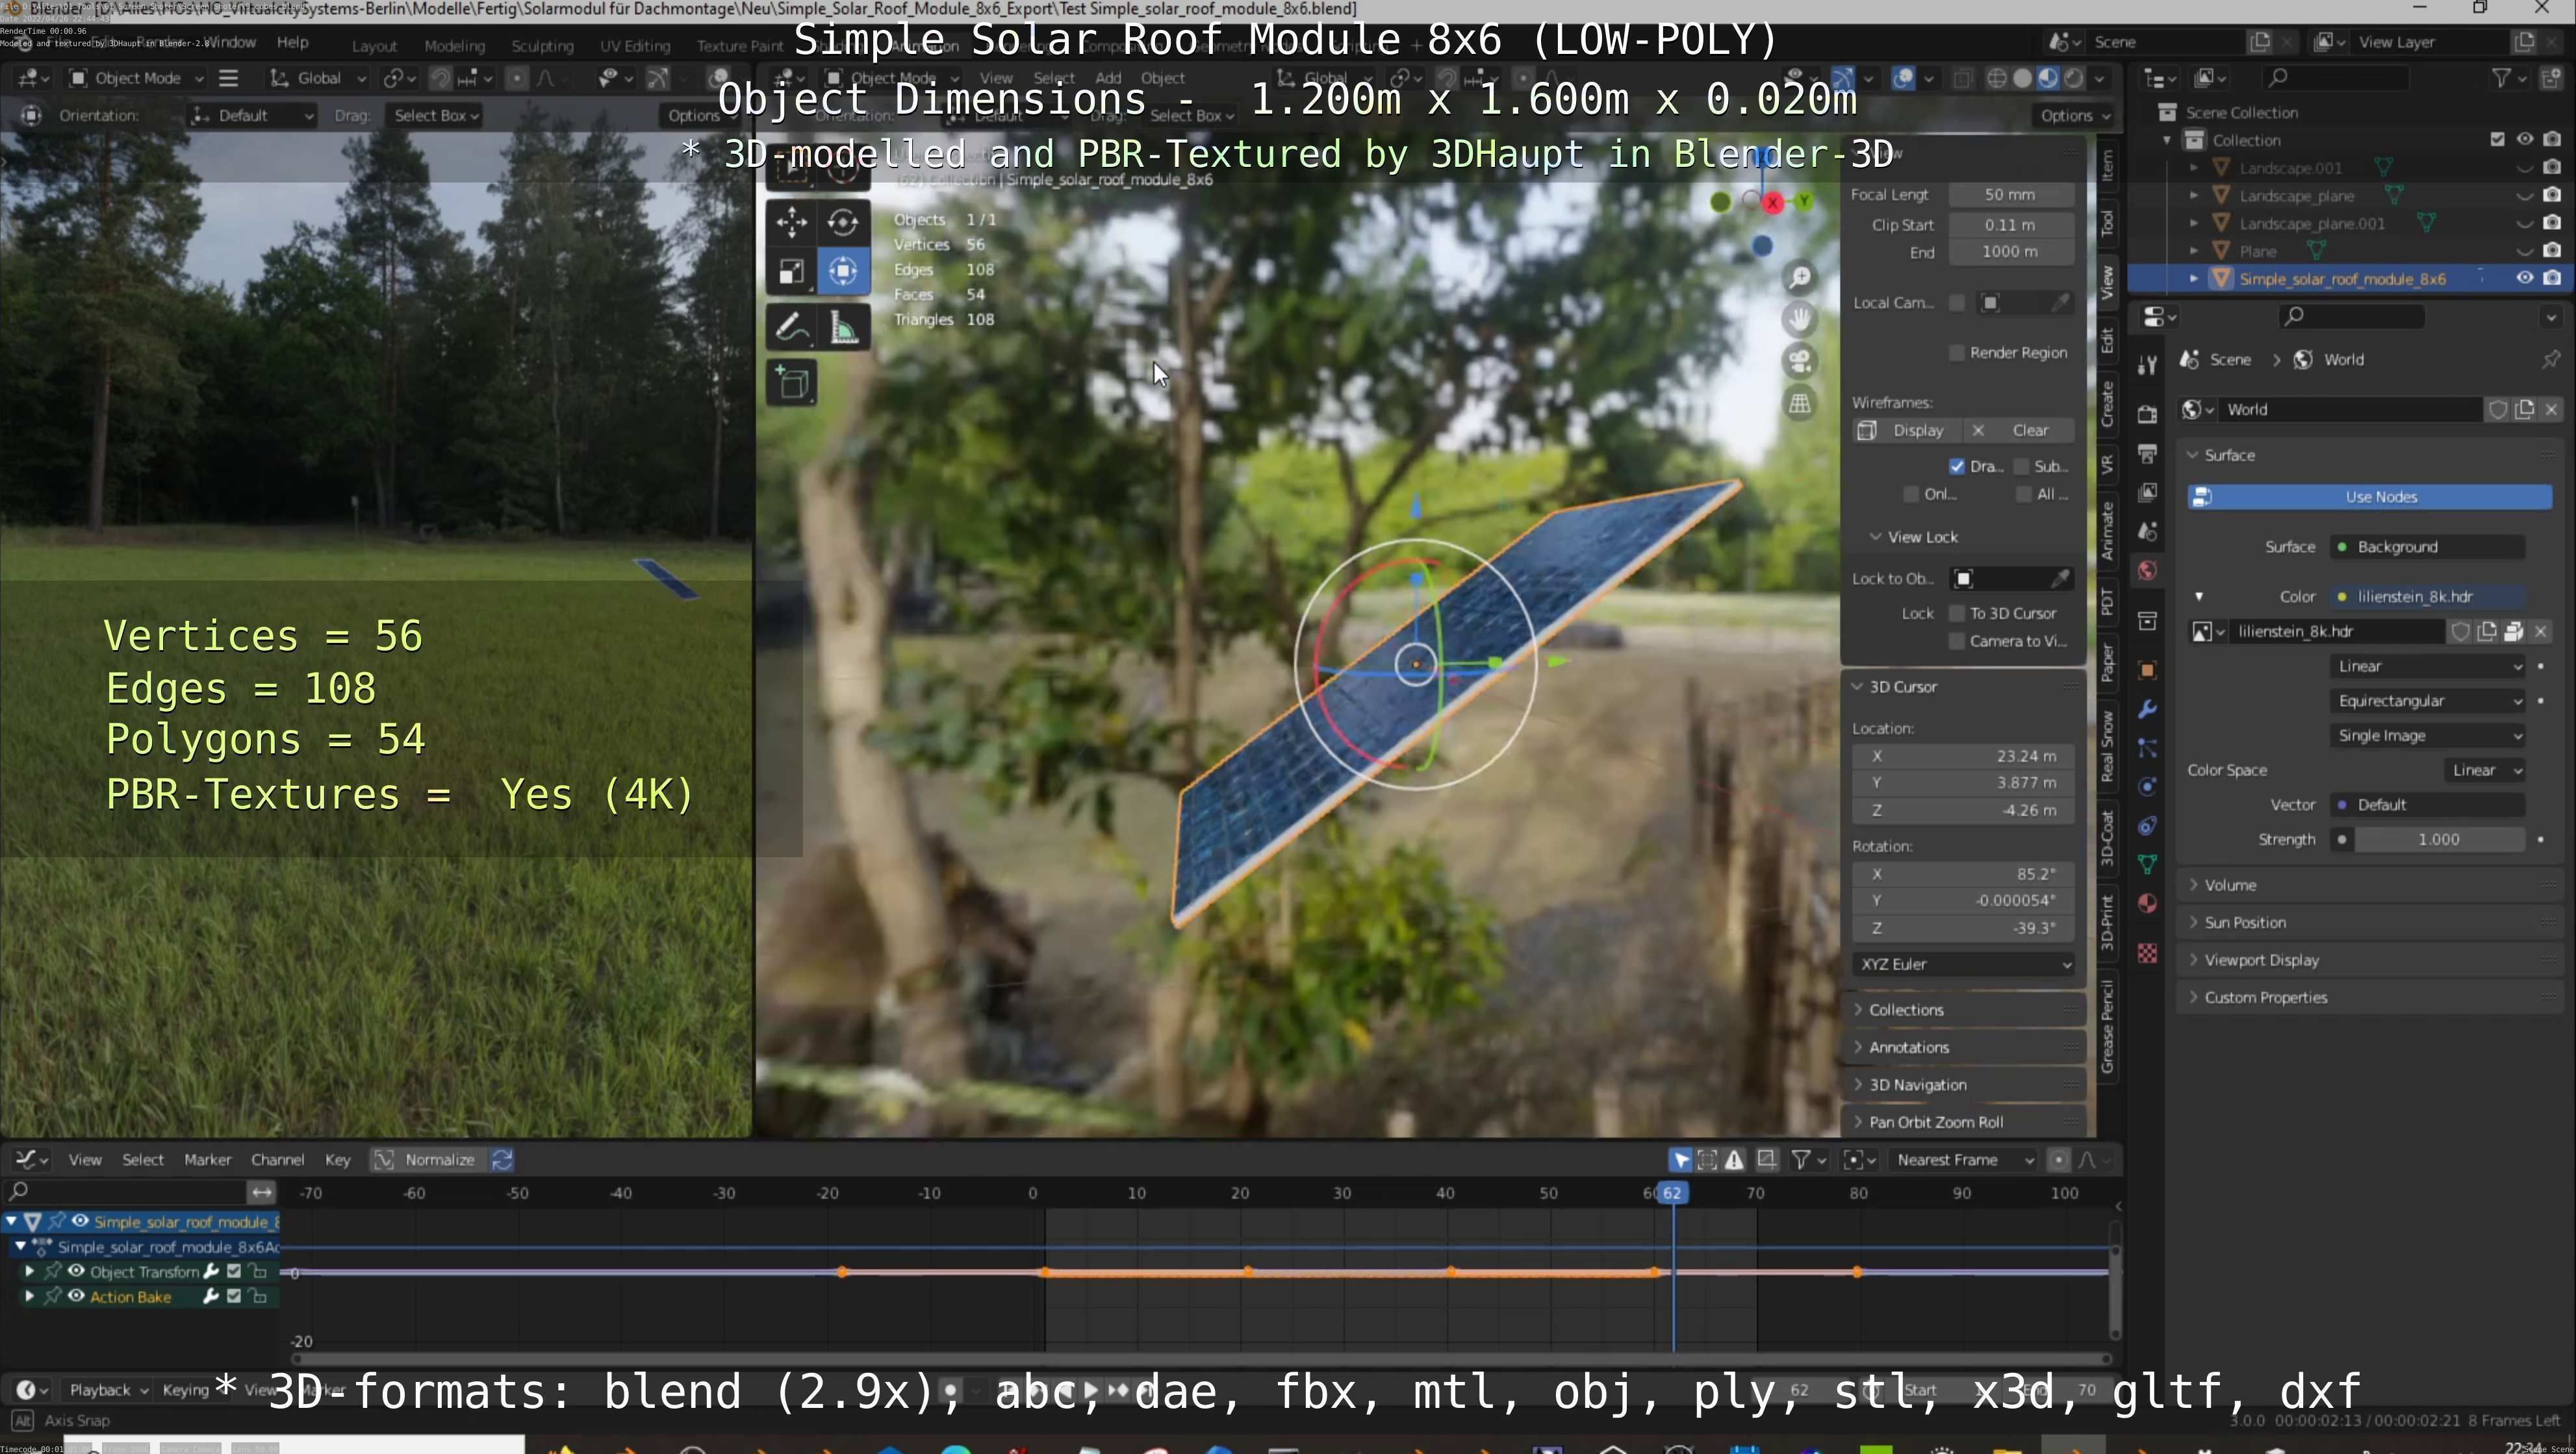Activate the Annotate pencil tool

[791, 327]
